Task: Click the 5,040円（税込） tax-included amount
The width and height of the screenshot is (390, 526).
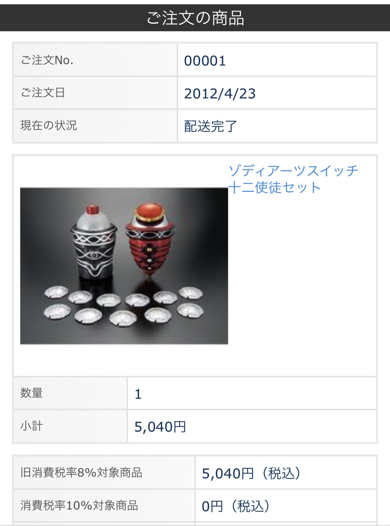Action: pos(252,473)
